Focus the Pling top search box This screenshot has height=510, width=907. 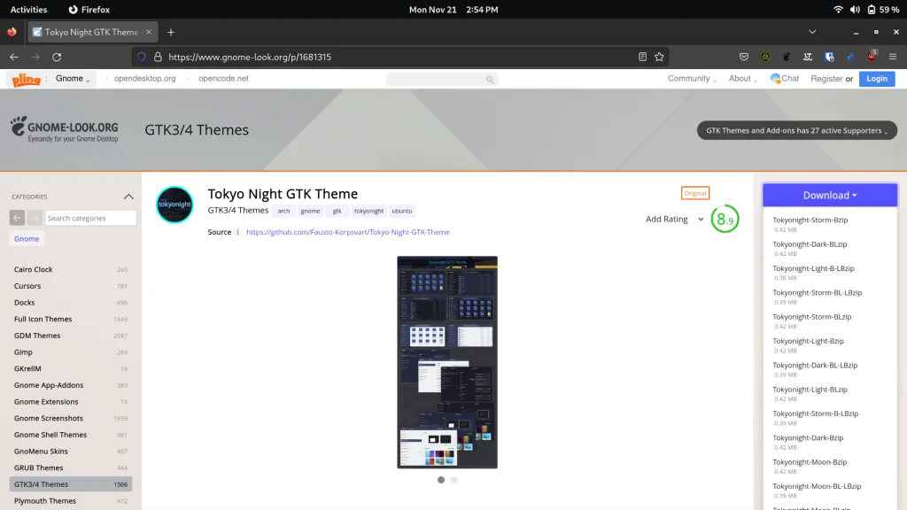point(442,79)
